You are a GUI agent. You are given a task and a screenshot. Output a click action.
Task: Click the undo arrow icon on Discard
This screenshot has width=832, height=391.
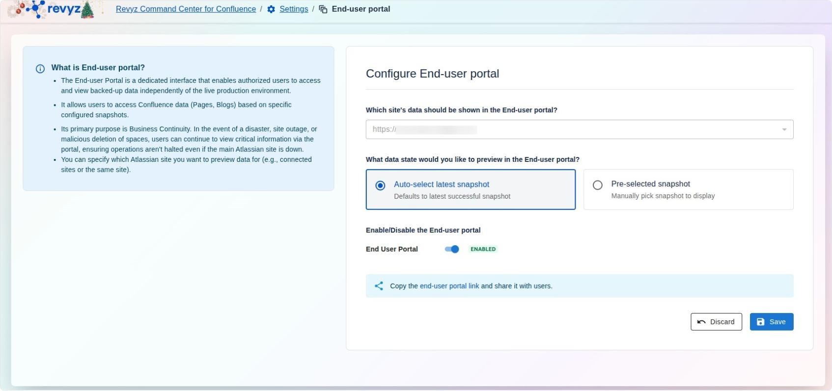tap(701, 322)
